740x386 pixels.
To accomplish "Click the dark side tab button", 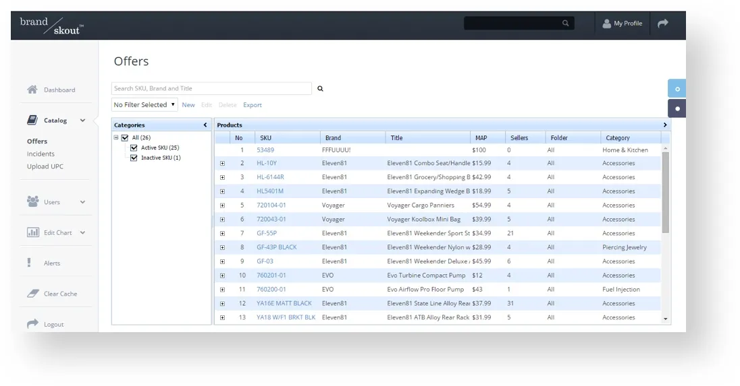I will coord(677,108).
